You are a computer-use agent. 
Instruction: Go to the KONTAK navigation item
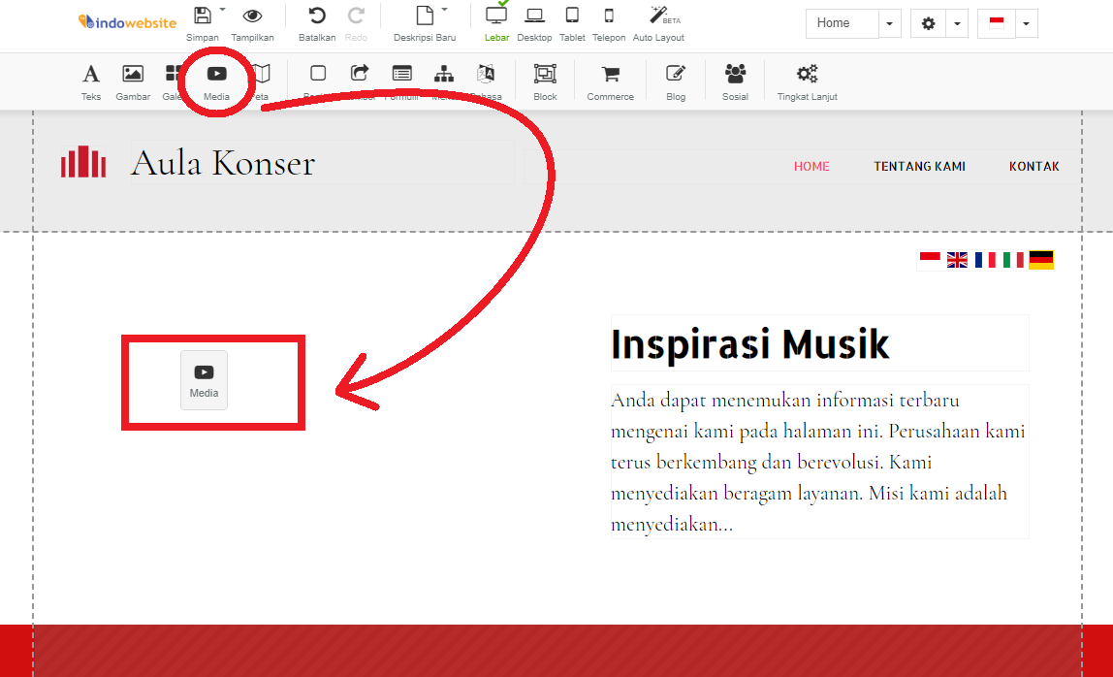click(1033, 166)
